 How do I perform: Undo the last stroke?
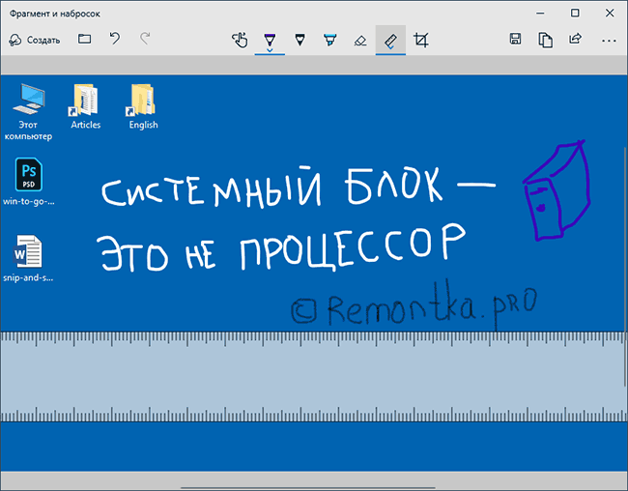115,39
